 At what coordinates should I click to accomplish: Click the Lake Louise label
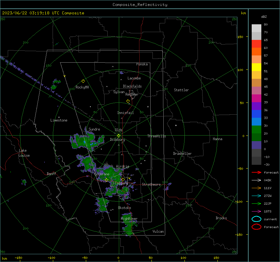click(x=24, y=153)
